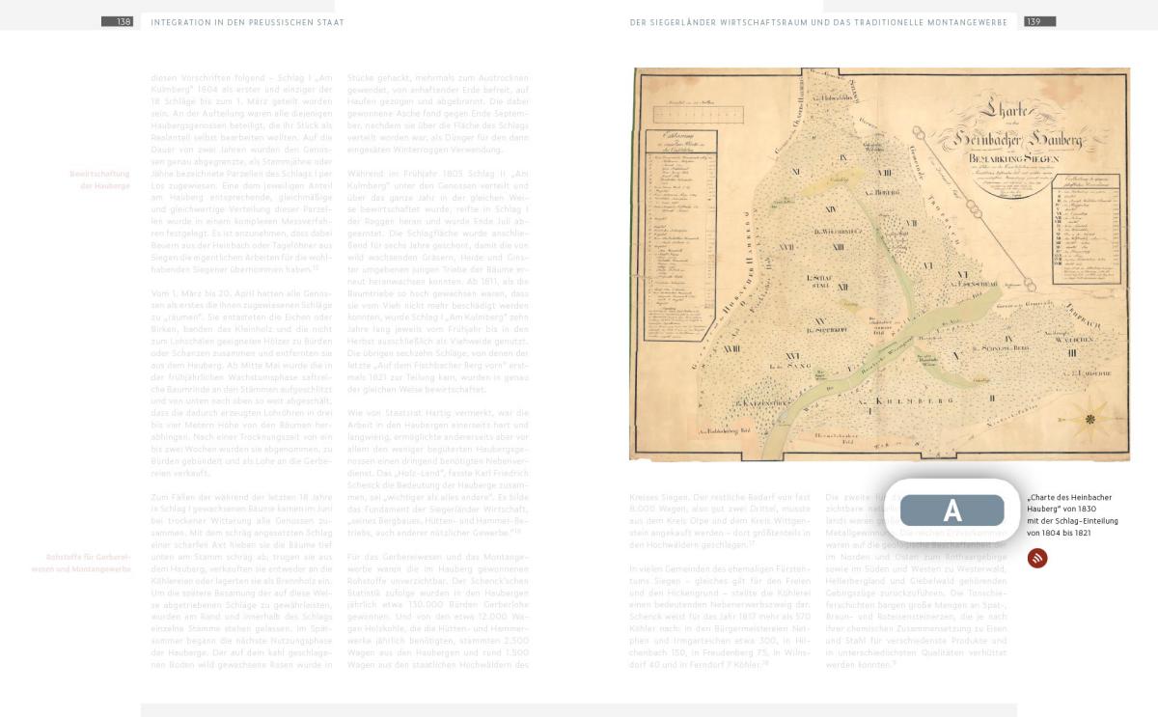Screen dimensions: 1158x717
Task: Open the Heinbacher Hauberg historical map image
Action: 879,264
